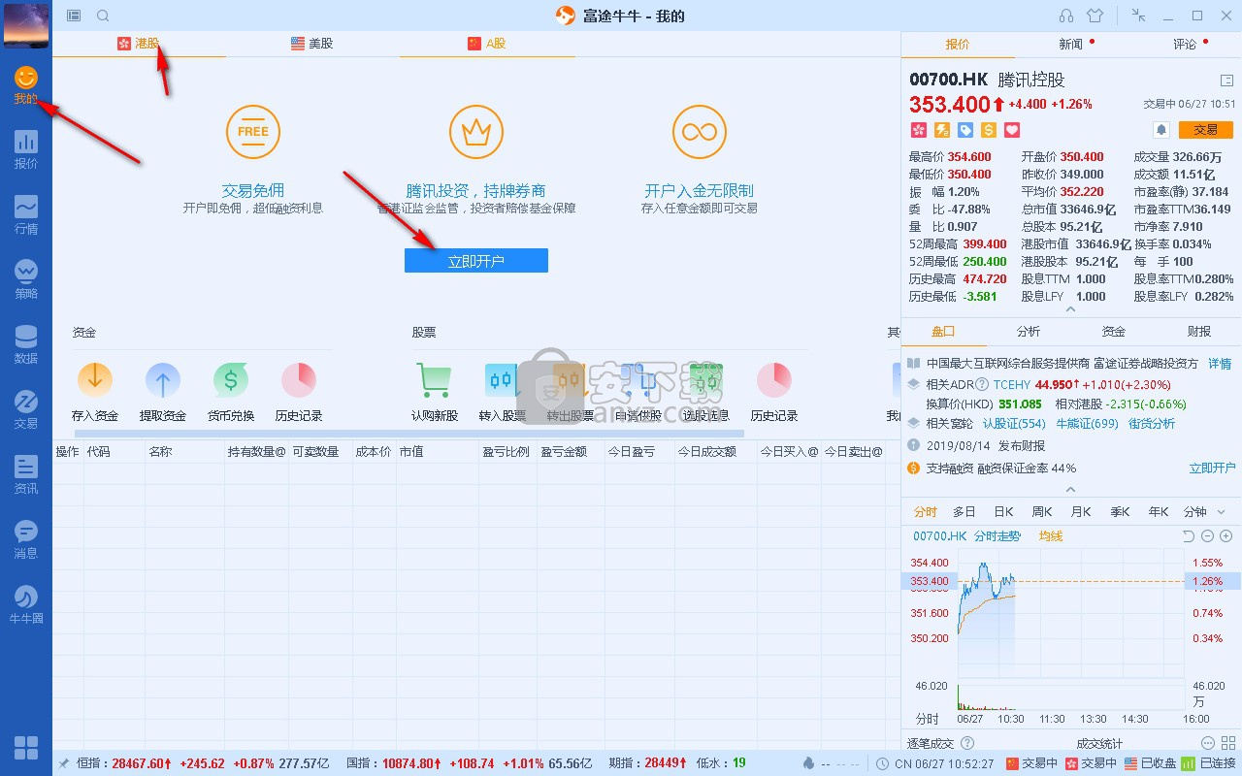Click the chart zoom-in plus icon
Screen dimensions: 1242x776
[x=1226, y=536]
